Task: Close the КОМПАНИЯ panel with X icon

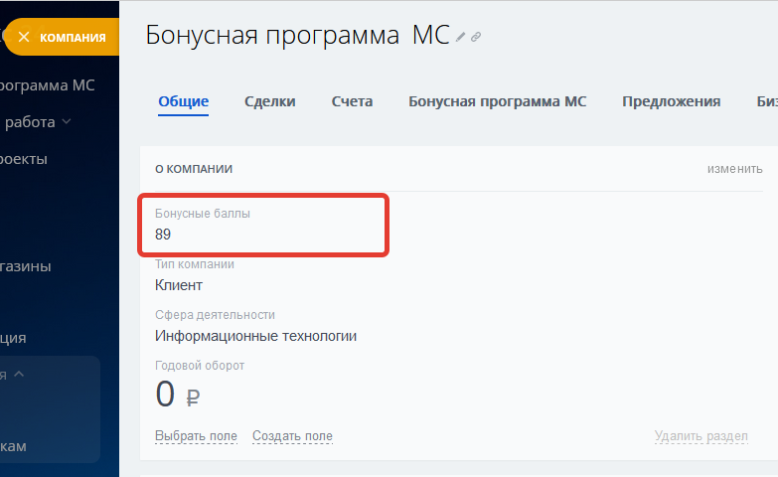Action: pyautogui.click(x=24, y=38)
